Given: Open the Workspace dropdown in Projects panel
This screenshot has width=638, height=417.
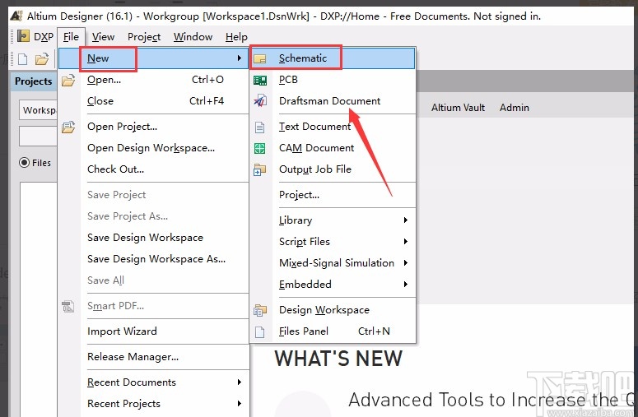Looking at the screenshot, I should (x=38, y=110).
